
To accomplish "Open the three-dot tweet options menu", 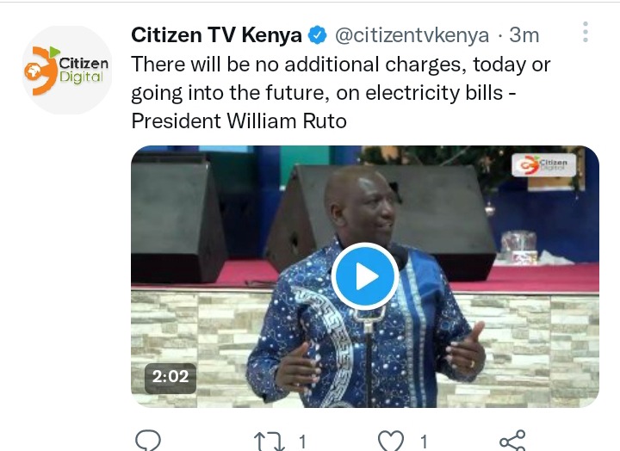I will tap(586, 32).
